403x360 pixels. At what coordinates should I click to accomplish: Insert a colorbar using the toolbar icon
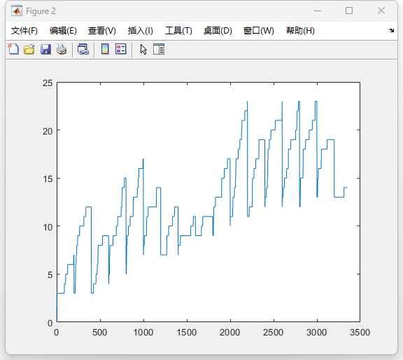(x=105, y=49)
